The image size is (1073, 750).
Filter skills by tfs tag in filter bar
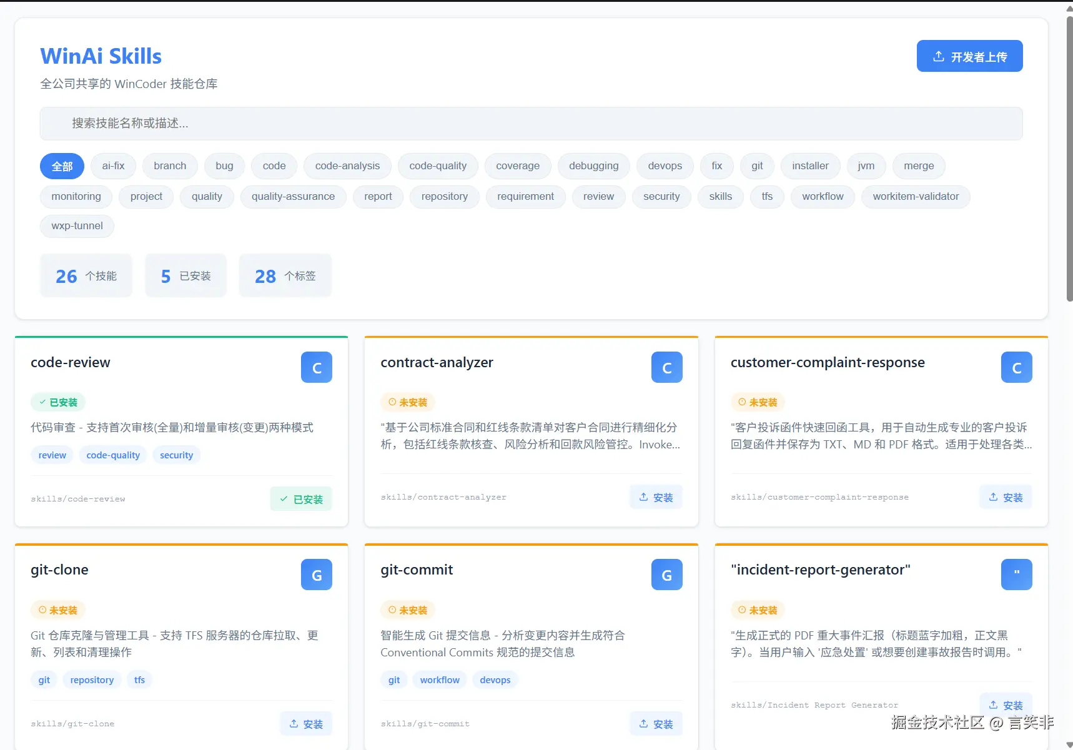(767, 197)
